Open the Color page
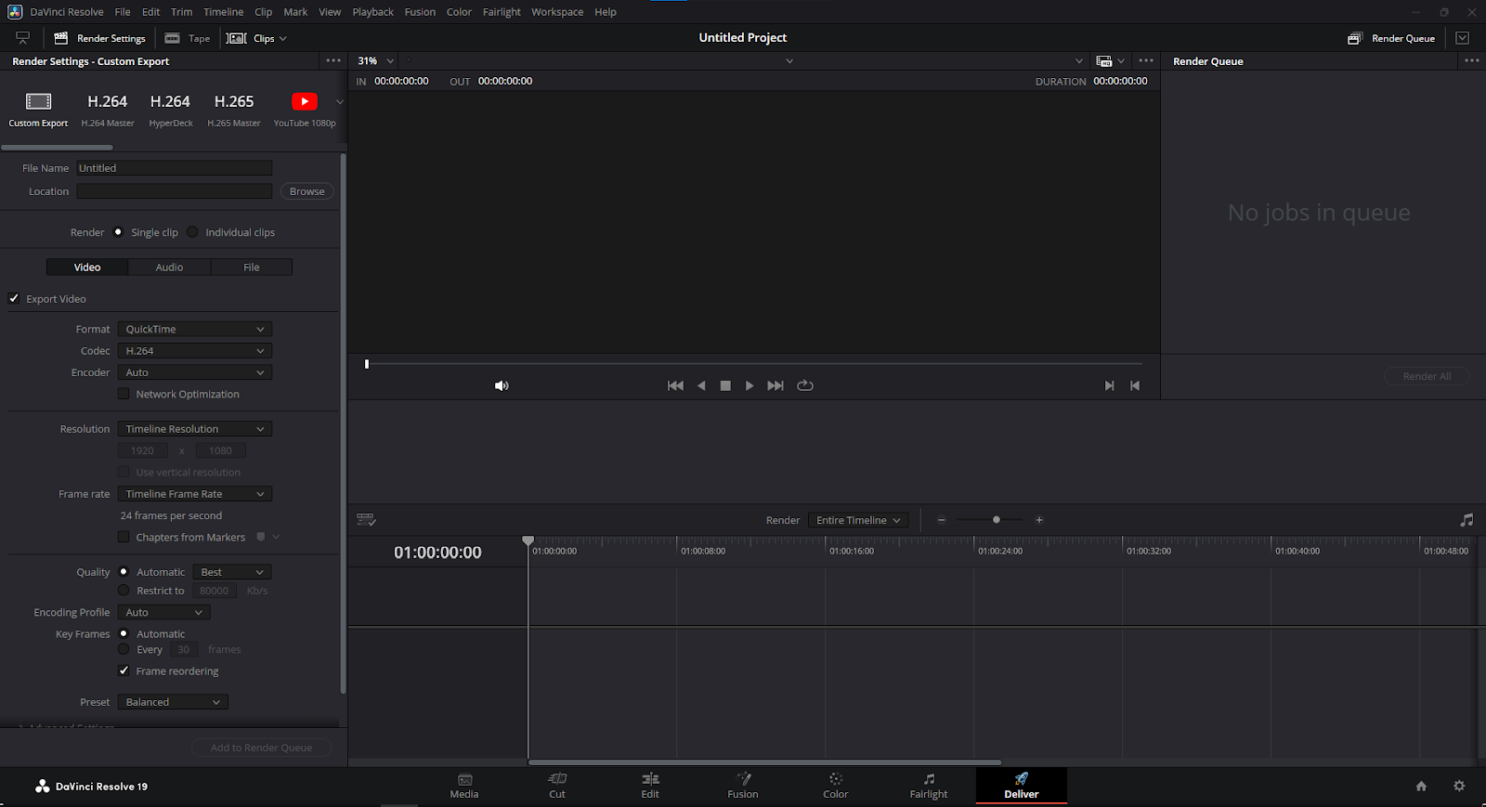This screenshot has height=807, width=1486. click(836, 786)
